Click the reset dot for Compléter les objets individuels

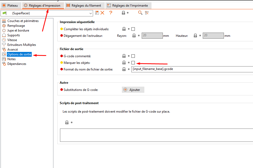pos(129,29)
